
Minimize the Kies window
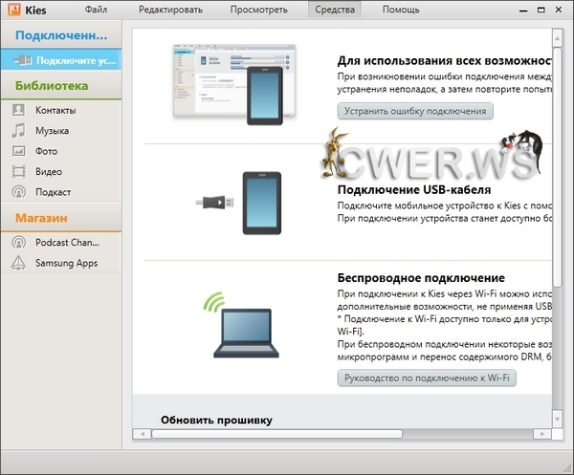point(523,10)
